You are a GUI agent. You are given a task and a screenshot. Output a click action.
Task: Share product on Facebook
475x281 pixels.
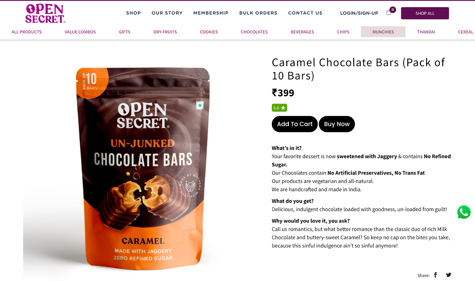(x=436, y=275)
